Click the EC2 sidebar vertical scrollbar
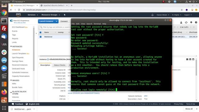Viewport: 199px width, 112px height. click(34, 49)
